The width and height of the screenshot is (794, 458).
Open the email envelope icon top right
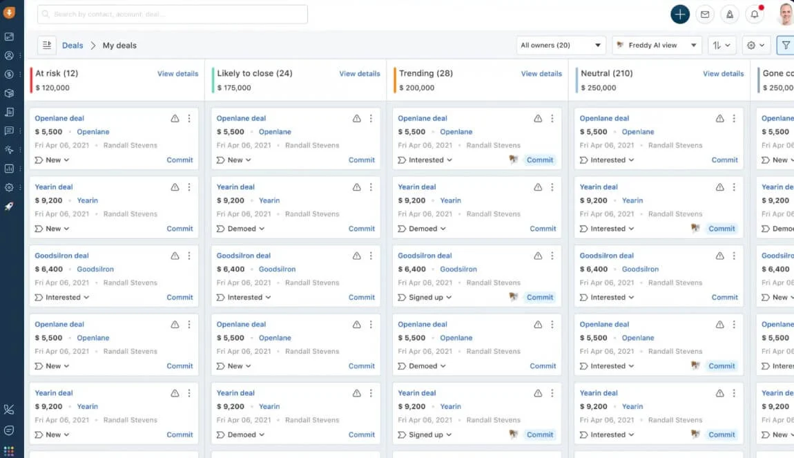705,14
